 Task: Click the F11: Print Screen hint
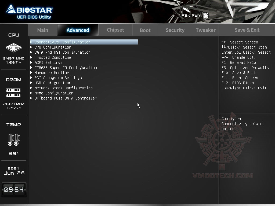tap(240, 78)
